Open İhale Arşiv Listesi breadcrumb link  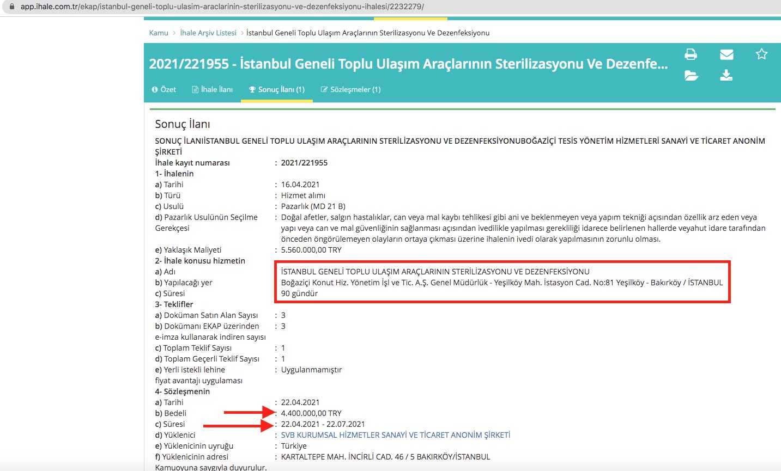click(208, 33)
